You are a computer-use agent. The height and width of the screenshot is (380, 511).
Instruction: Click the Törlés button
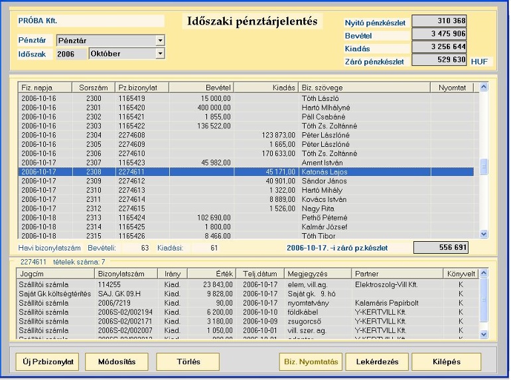tap(188, 362)
